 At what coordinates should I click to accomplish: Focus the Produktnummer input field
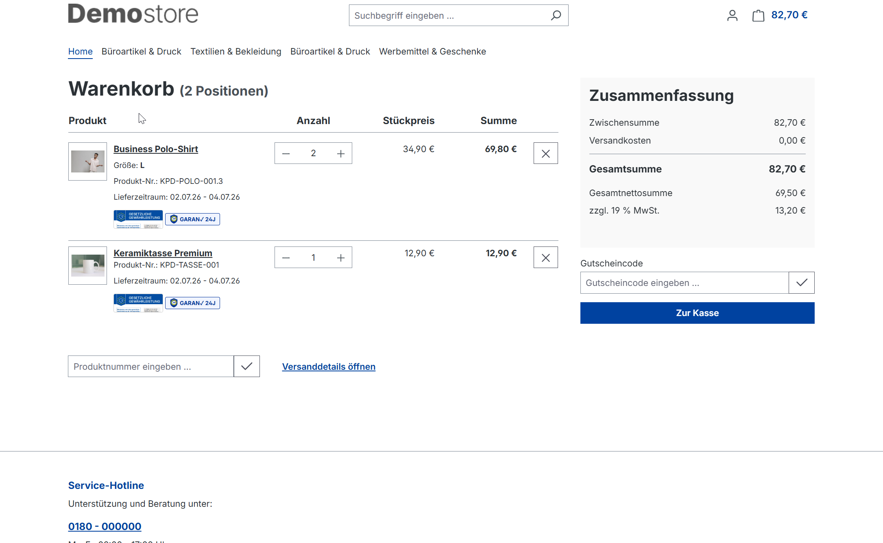click(151, 366)
